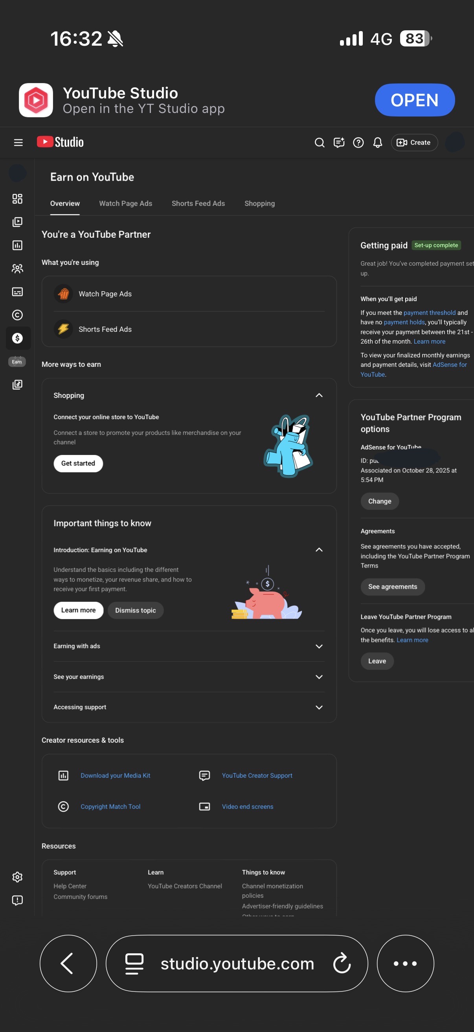The height and width of the screenshot is (1032, 474).
Task: Open the Download your Media Kit link
Action: (115, 776)
